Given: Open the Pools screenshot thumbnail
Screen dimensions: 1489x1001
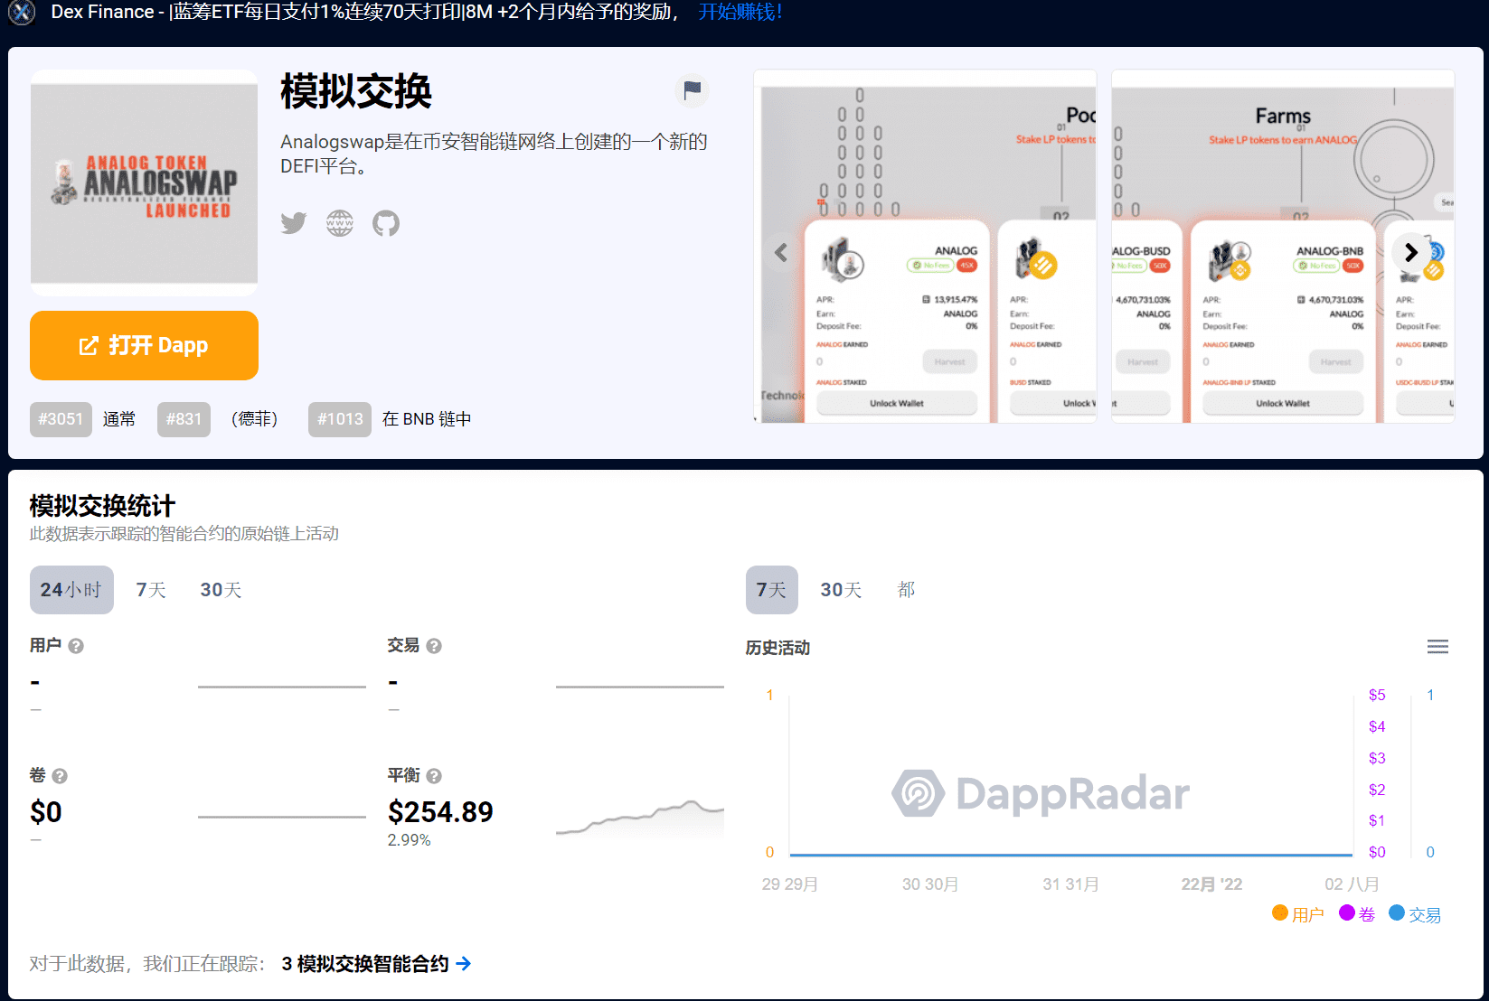Looking at the screenshot, I should point(925,246).
